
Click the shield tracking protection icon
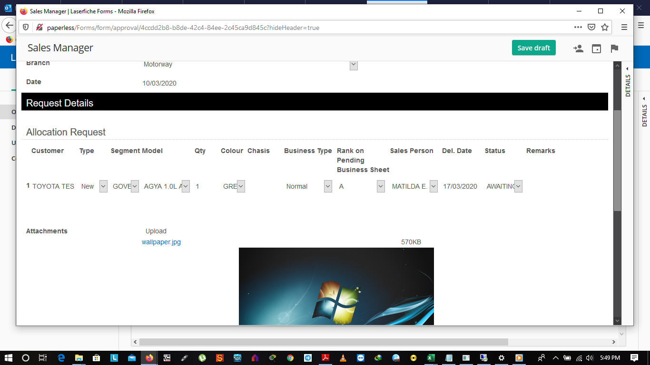[26, 28]
